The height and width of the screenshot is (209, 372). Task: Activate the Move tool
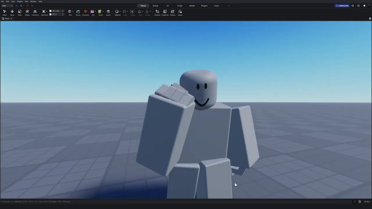(12, 12)
